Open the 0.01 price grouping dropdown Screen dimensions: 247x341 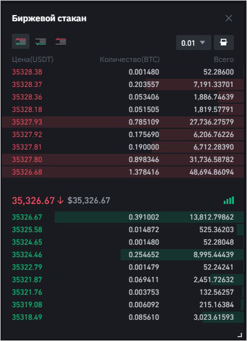point(194,43)
